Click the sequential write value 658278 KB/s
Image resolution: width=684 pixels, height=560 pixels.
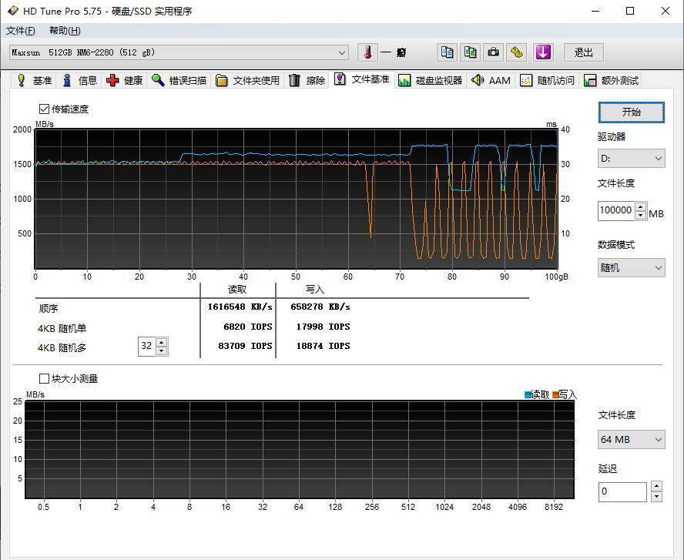point(320,307)
